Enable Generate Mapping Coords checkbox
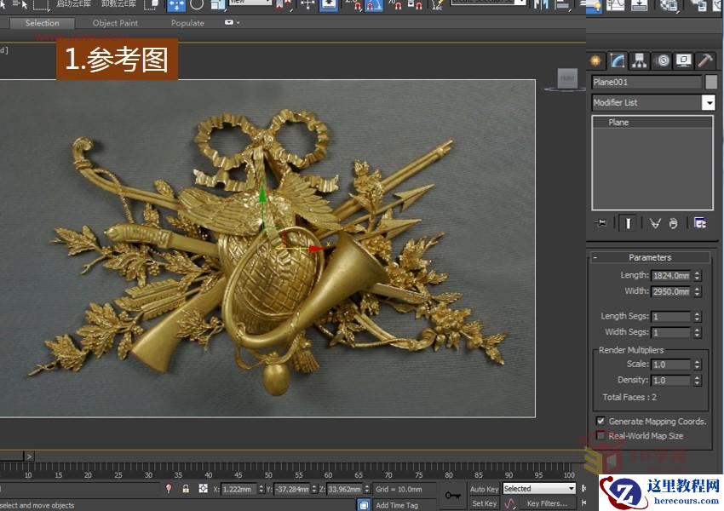Image resolution: width=724 pixels, height=511 pixels. point(600,421)
